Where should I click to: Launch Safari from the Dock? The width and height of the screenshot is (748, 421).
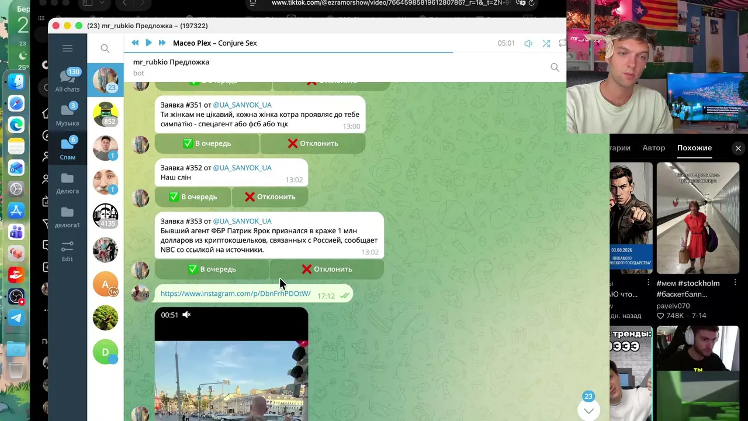coord(16,103)
